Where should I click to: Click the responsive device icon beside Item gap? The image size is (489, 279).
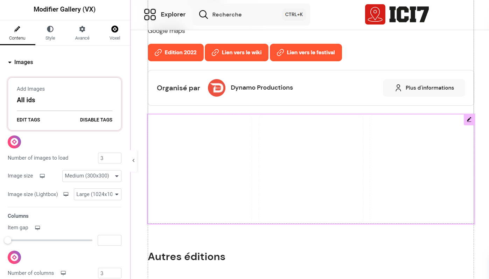pyautogui.click(x=37, y=228)
